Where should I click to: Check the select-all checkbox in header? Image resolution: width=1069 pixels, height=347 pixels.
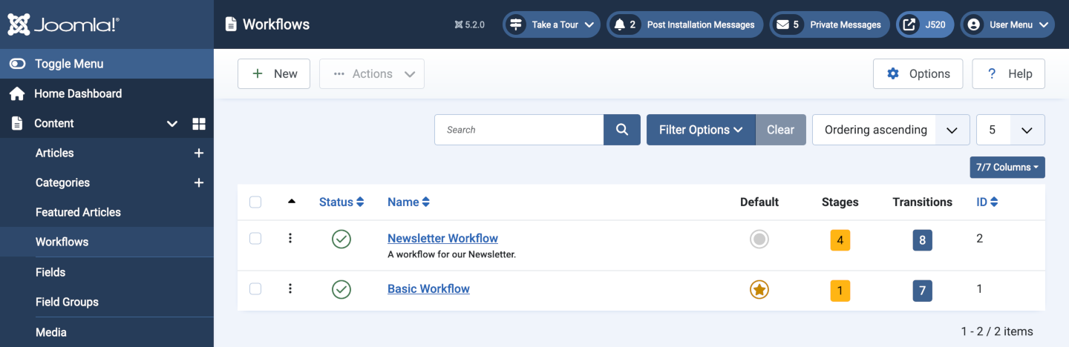pos(255,202)
